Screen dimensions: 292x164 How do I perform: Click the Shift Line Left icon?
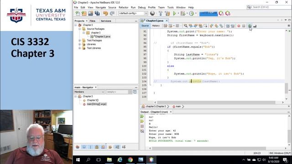(228, 26)
